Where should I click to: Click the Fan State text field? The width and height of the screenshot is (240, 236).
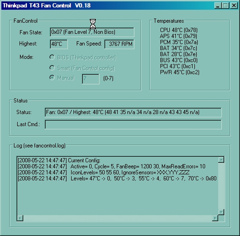(x=92, y=32)
